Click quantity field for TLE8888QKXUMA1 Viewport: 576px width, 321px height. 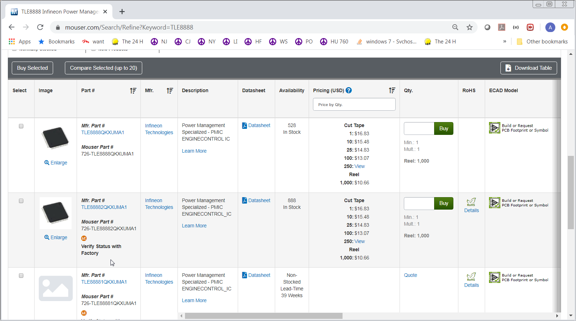[x=419, y=128]
